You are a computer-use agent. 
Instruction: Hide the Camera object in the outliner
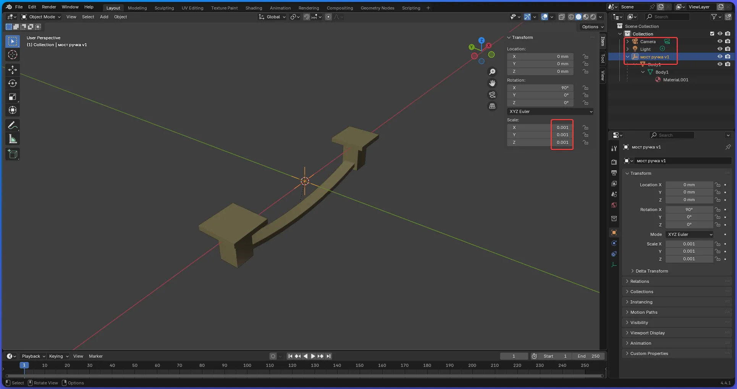pos(720,41)
